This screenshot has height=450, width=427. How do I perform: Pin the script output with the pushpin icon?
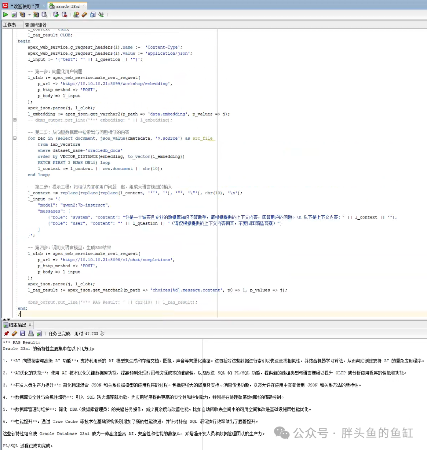click(x=6, y=333)
